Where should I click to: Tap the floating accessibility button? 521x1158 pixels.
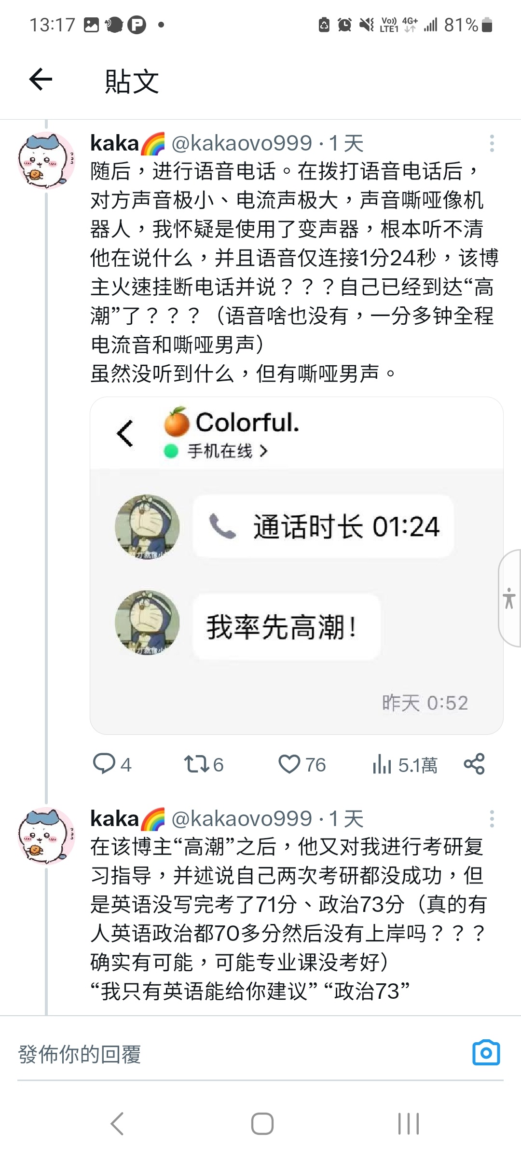tap(509, 598)
